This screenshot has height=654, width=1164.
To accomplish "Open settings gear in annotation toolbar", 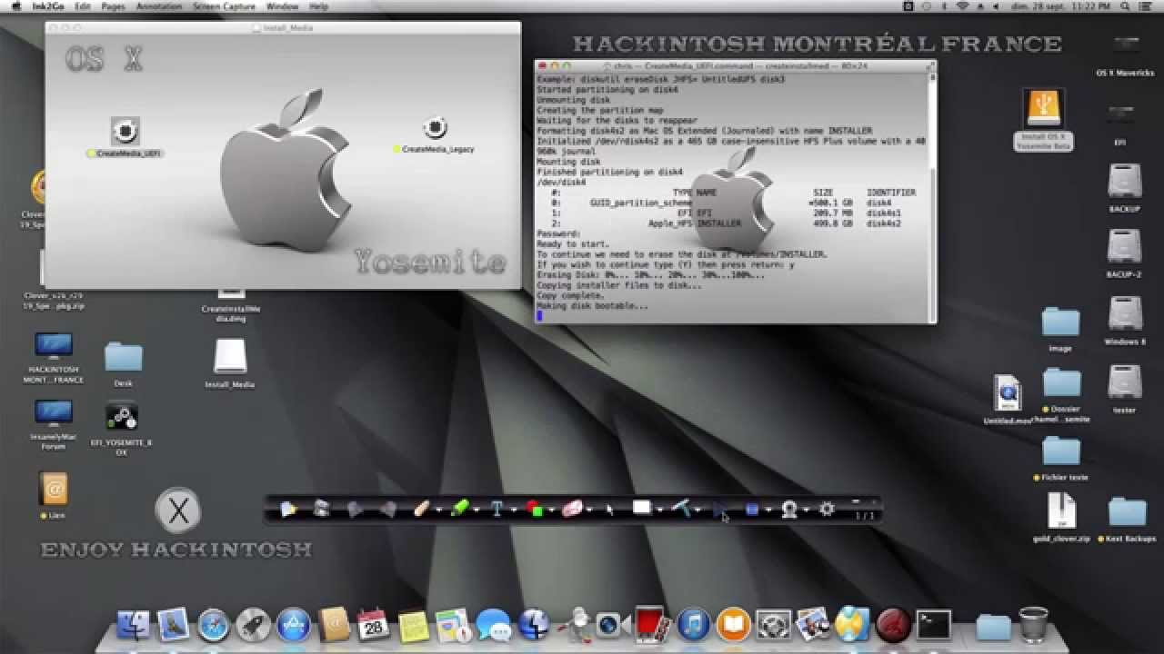I will [827, 509].
